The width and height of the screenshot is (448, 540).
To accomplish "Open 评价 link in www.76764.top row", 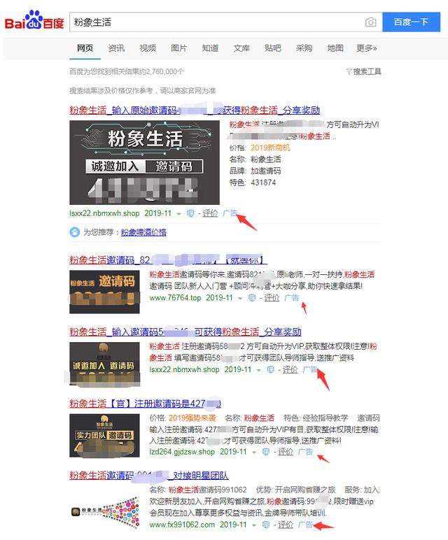I will 272,298.
